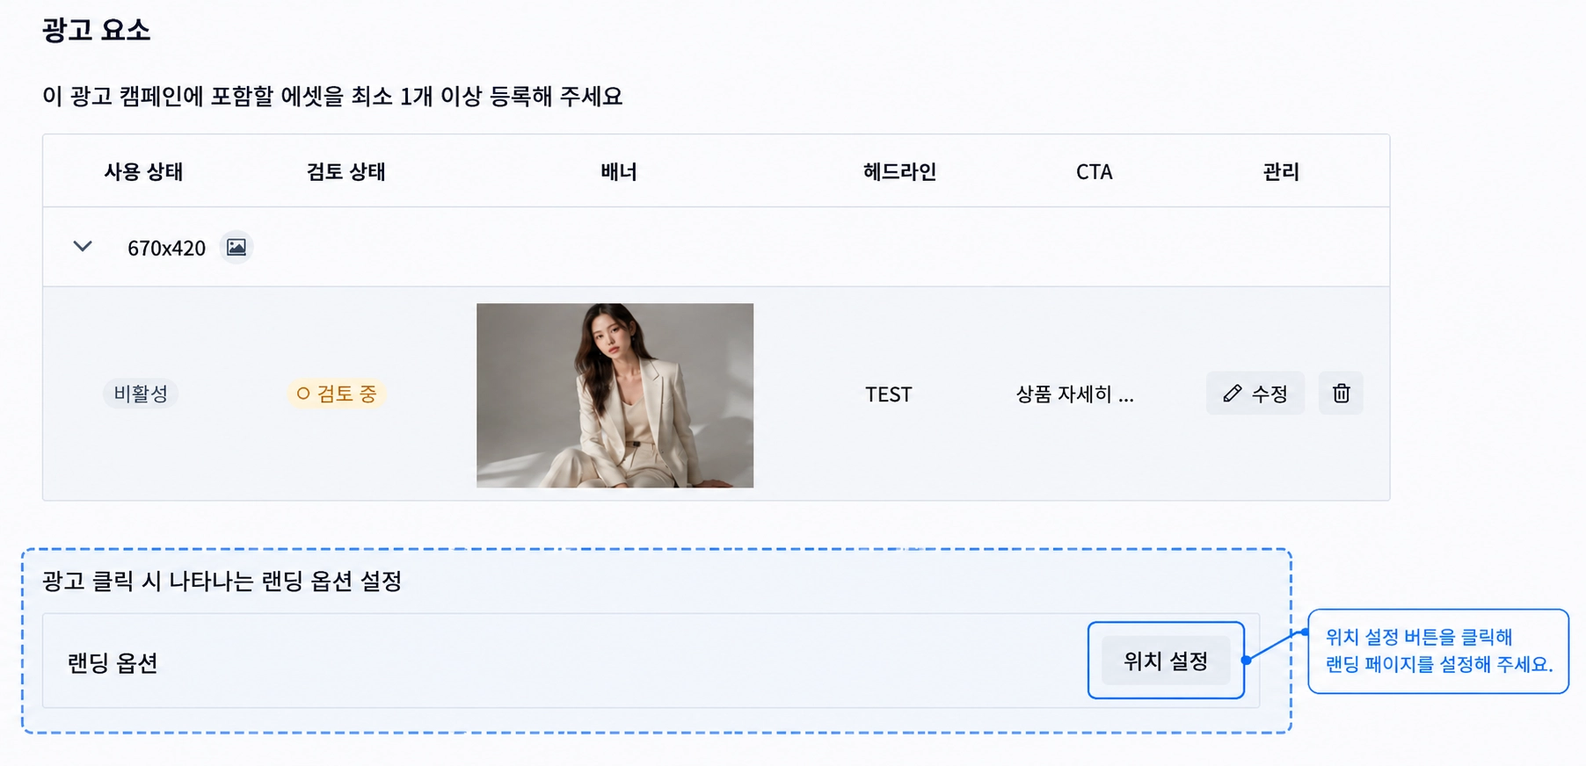Image resolution: width=1586 pixels, height=766 pixels.
Task: Click the pencil 수정 edit button
Action: (1255, 394)
